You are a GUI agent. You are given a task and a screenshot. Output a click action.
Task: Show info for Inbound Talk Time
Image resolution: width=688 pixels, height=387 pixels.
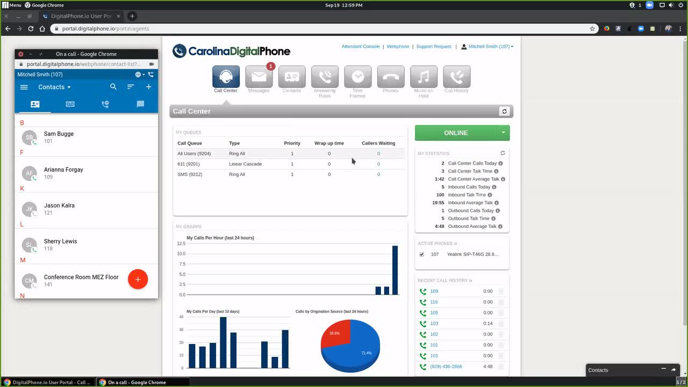tap(490, 195)
